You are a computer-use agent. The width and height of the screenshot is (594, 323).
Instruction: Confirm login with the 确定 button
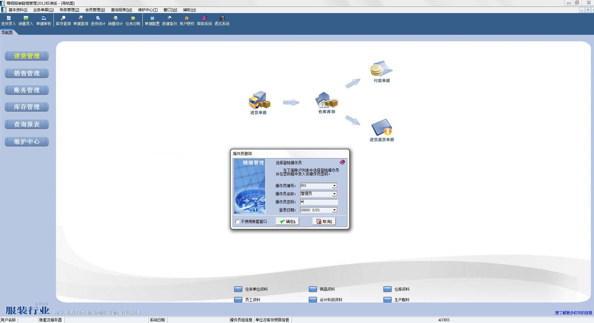[x=287, y=221]
